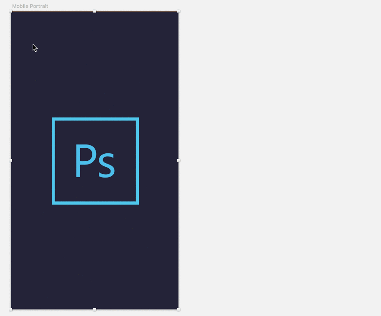Click the top-right corner handle of artboard
The width and height of the screenshot is (381, 316).
[179, 11]
